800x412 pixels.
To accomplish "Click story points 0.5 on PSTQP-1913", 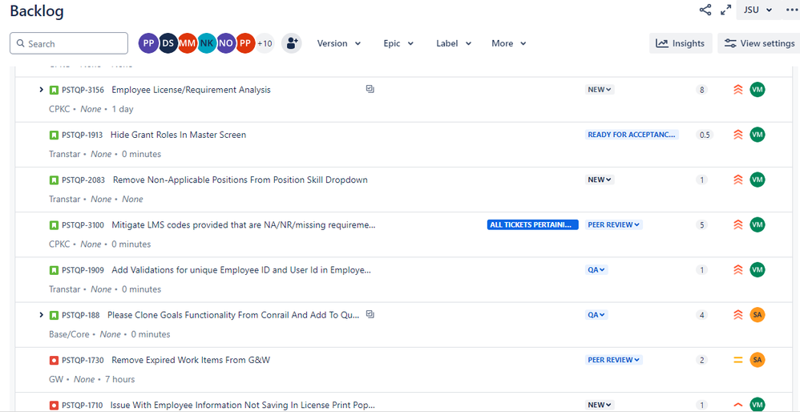I will pyautogui.click(x=705, y=135).
